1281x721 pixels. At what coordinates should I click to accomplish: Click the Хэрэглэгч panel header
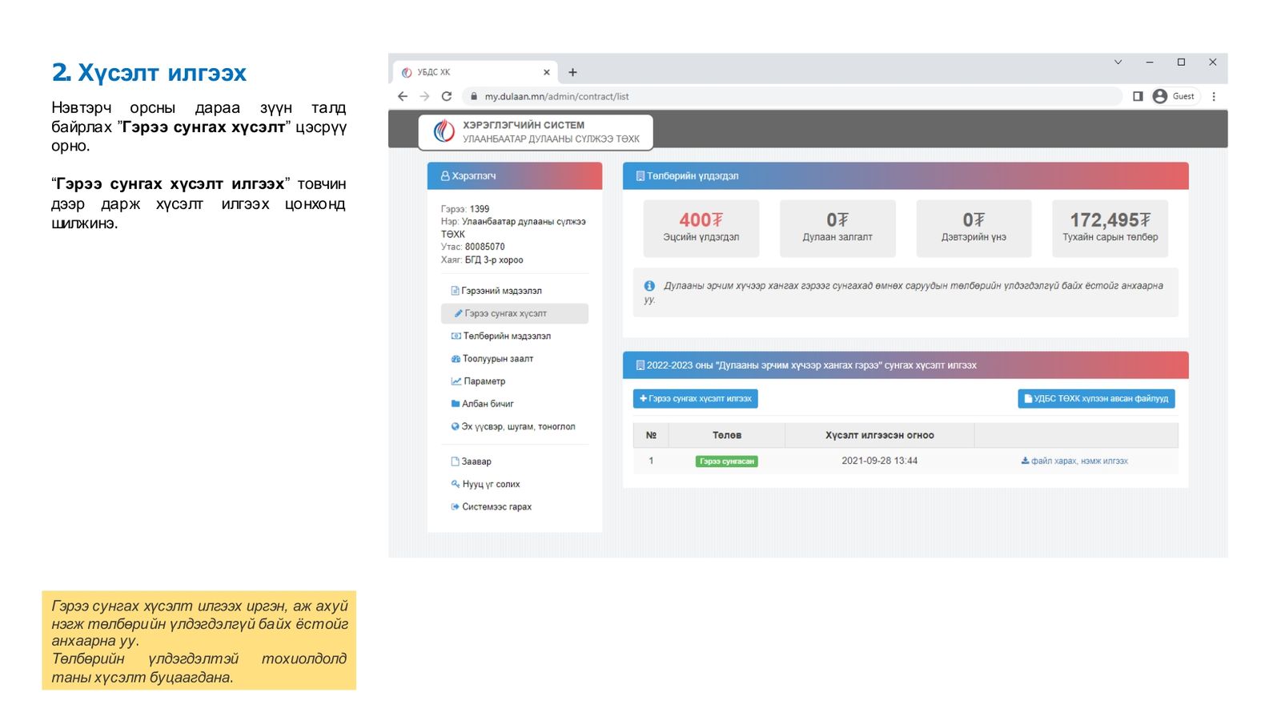(515, 175)
